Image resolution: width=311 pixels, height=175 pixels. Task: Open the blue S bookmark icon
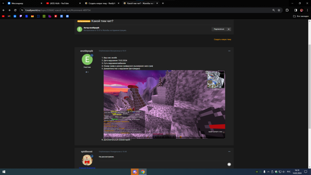(26, 16)
